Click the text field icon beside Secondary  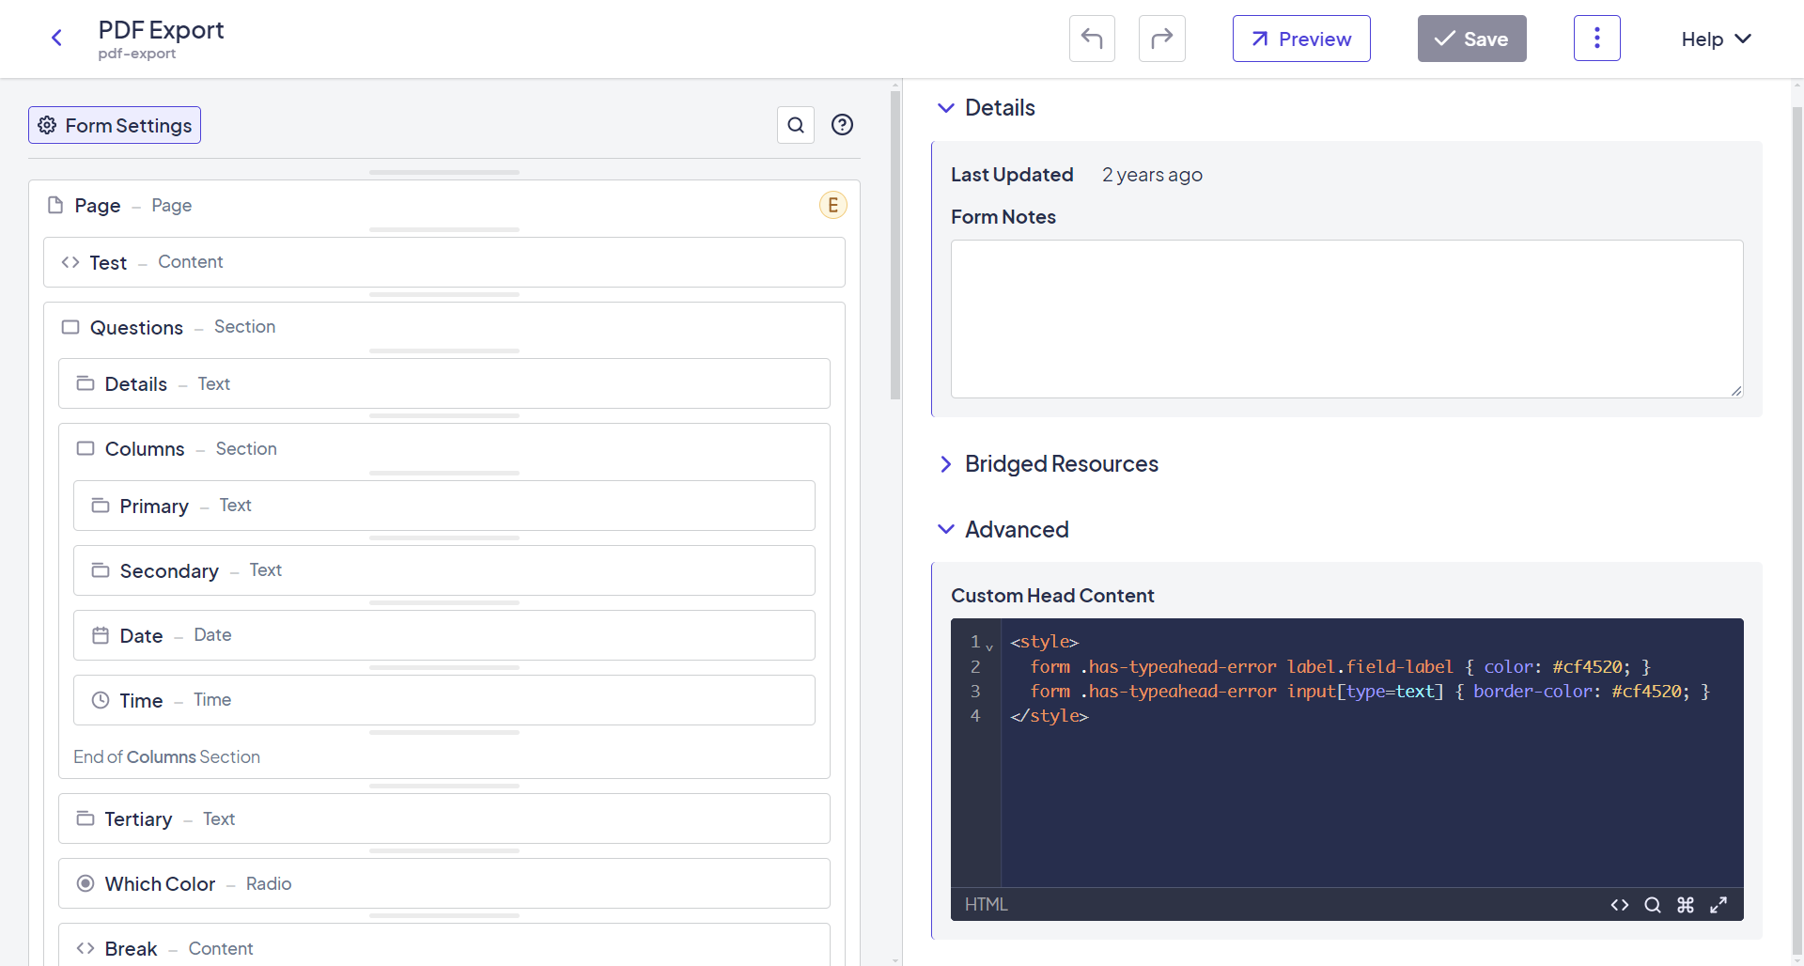[101, 570]
